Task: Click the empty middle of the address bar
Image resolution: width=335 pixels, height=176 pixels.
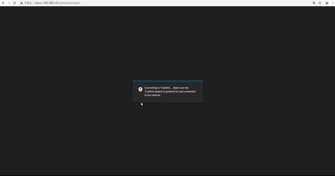Action: point(187,3)
